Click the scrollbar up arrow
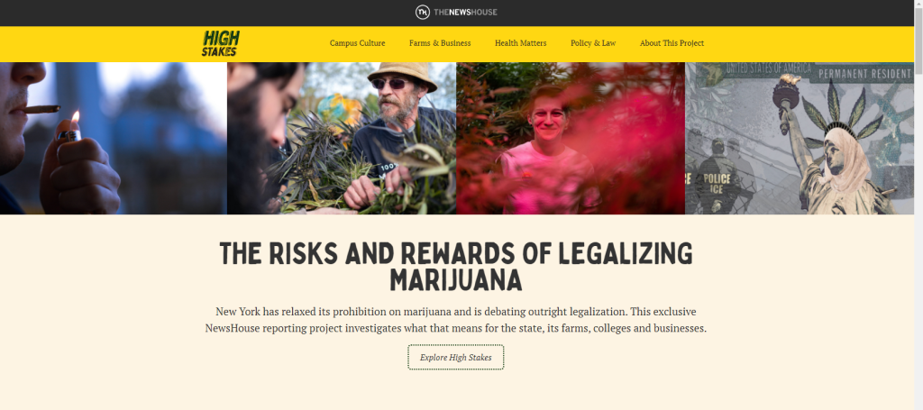The height and width of the screenshot is (410, 923). (918, 5)
